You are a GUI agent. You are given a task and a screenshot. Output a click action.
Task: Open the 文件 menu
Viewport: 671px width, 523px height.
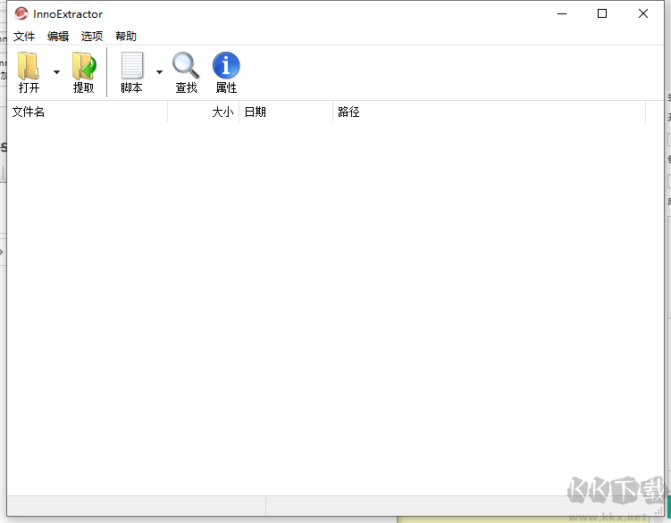pos(24,37)
